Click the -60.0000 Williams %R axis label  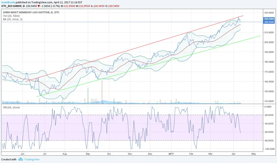[x=270, y=132]
